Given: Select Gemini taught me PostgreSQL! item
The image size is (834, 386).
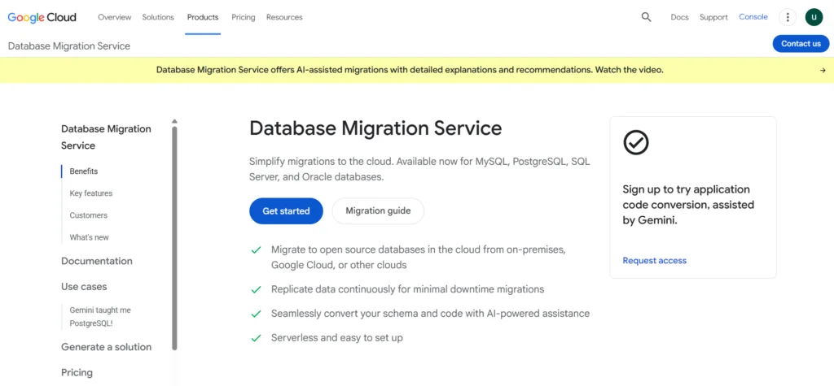Looking at the screenshot, I should pyautogui.click(x=100, y=316).
